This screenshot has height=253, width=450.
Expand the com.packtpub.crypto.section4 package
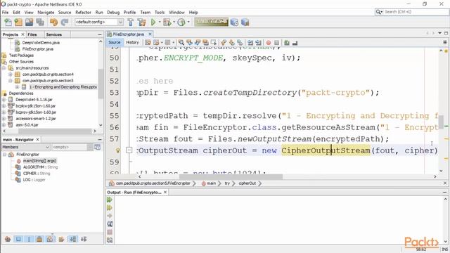pos(11,74)
